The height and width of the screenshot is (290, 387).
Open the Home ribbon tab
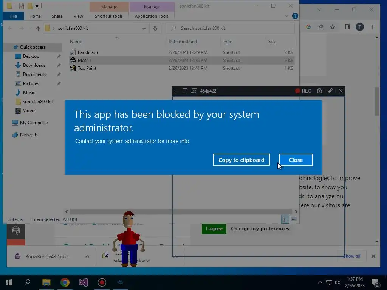click(35, 16)
